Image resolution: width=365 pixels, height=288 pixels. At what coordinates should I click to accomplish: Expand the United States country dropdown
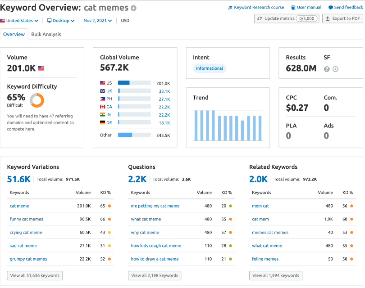tap(19, 21)
